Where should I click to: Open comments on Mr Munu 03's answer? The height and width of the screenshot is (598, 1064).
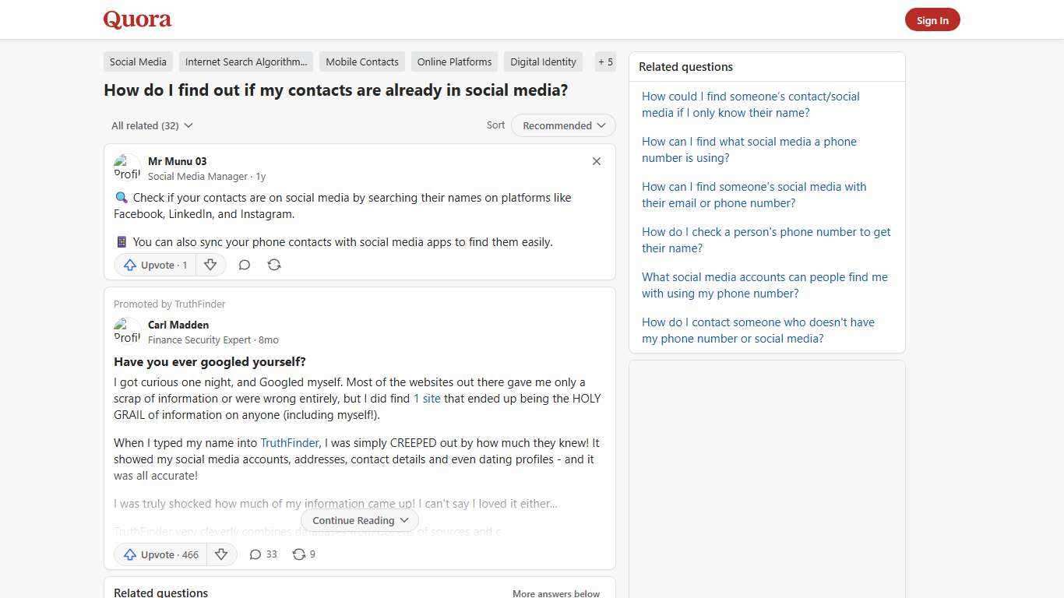pyautogui.click(x=245, y=265)
